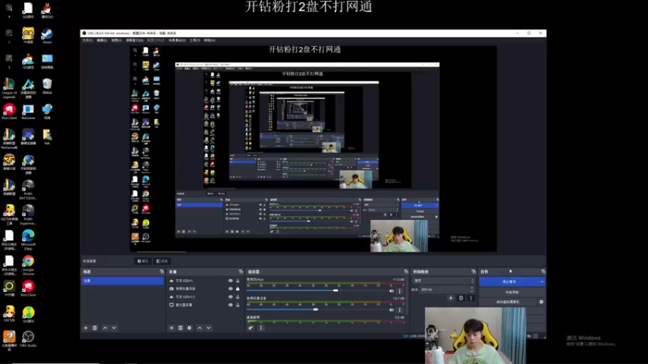Open source 属性 properties button above the docks
The height and width of the screenshot is (364, 648).
143,261
